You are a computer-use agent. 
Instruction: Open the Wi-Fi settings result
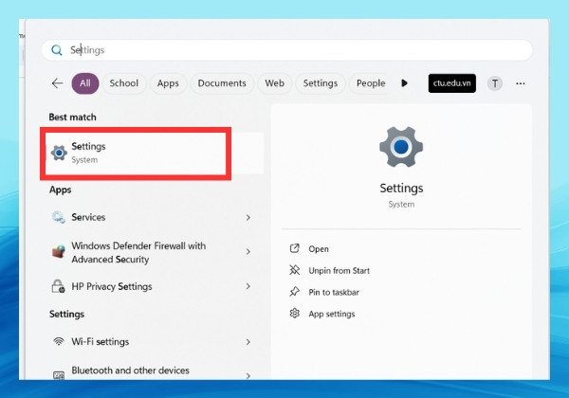(x=152, y=341)
